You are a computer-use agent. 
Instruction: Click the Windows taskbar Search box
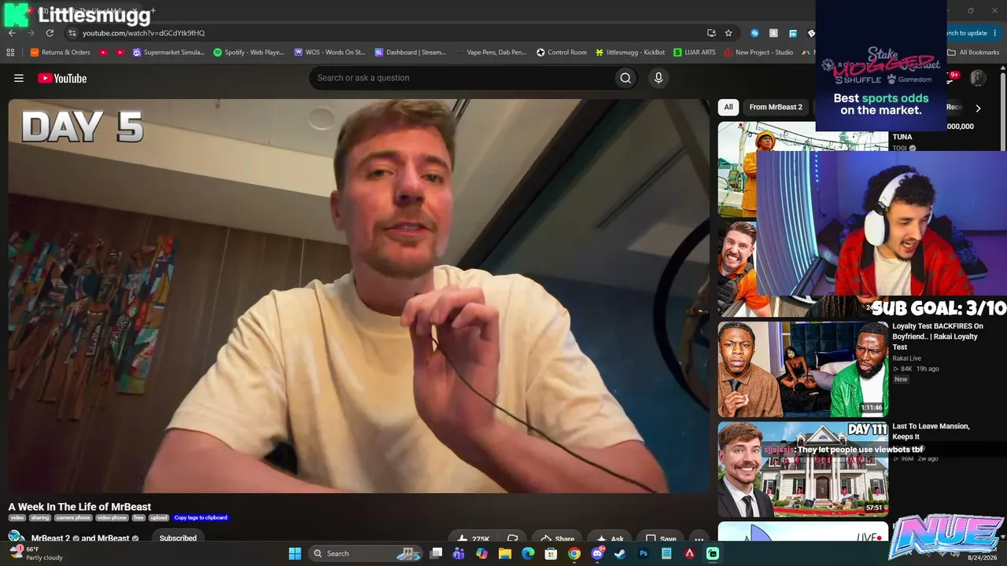[366, 553]
